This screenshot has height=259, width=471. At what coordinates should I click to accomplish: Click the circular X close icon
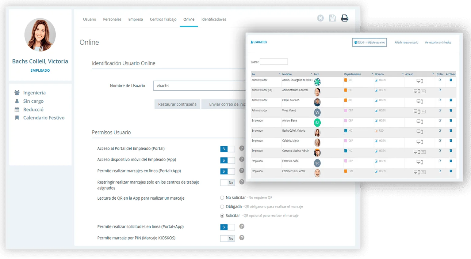320,18
